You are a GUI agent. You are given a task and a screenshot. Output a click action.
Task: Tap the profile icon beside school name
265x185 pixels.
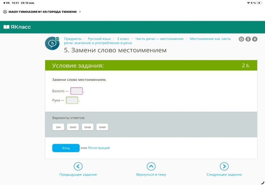(x=5, y=12)
